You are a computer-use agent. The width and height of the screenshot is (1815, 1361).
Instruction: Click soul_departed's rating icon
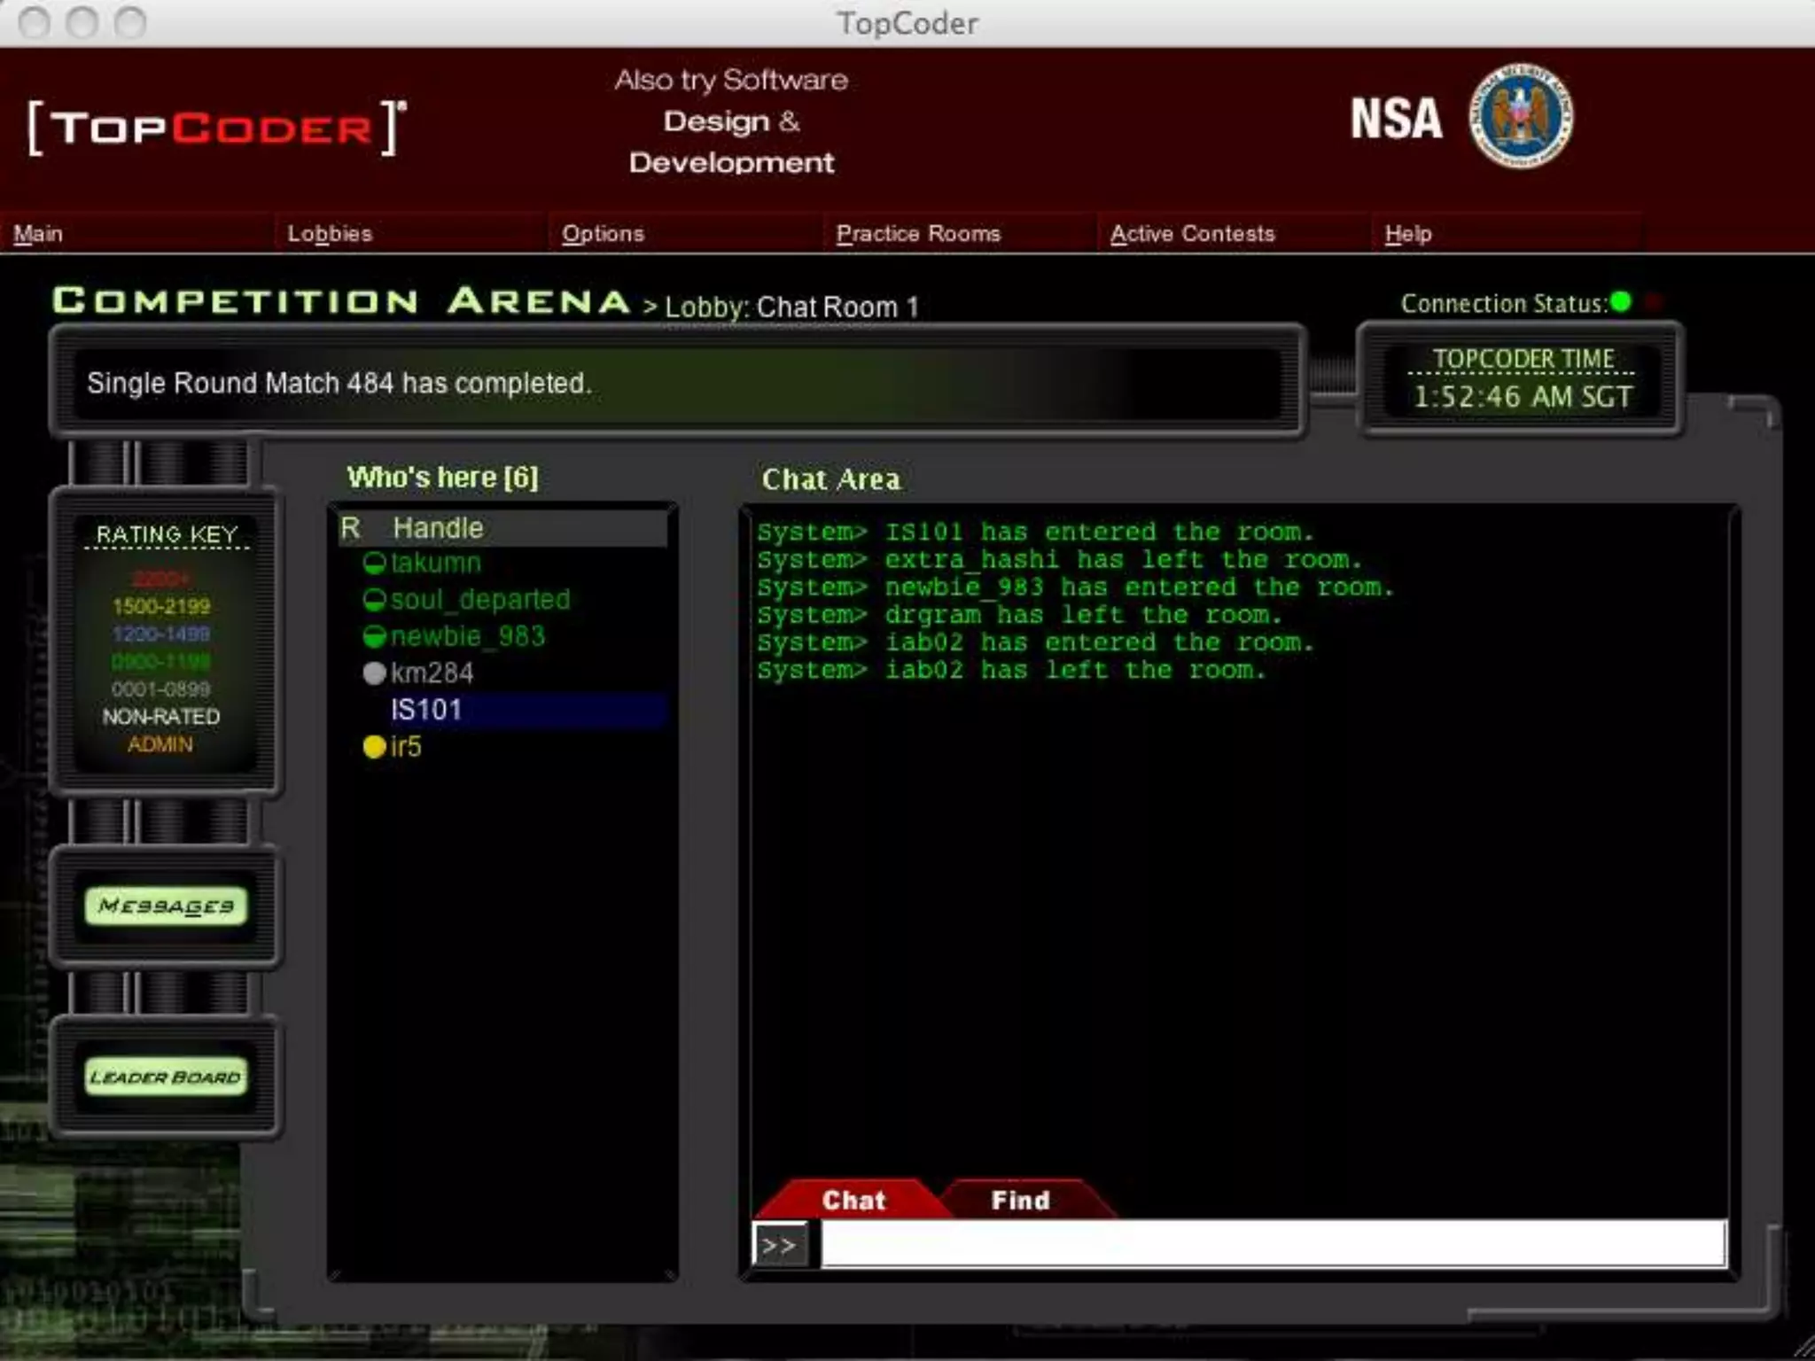pyautogui.click(x=374, y=600)
